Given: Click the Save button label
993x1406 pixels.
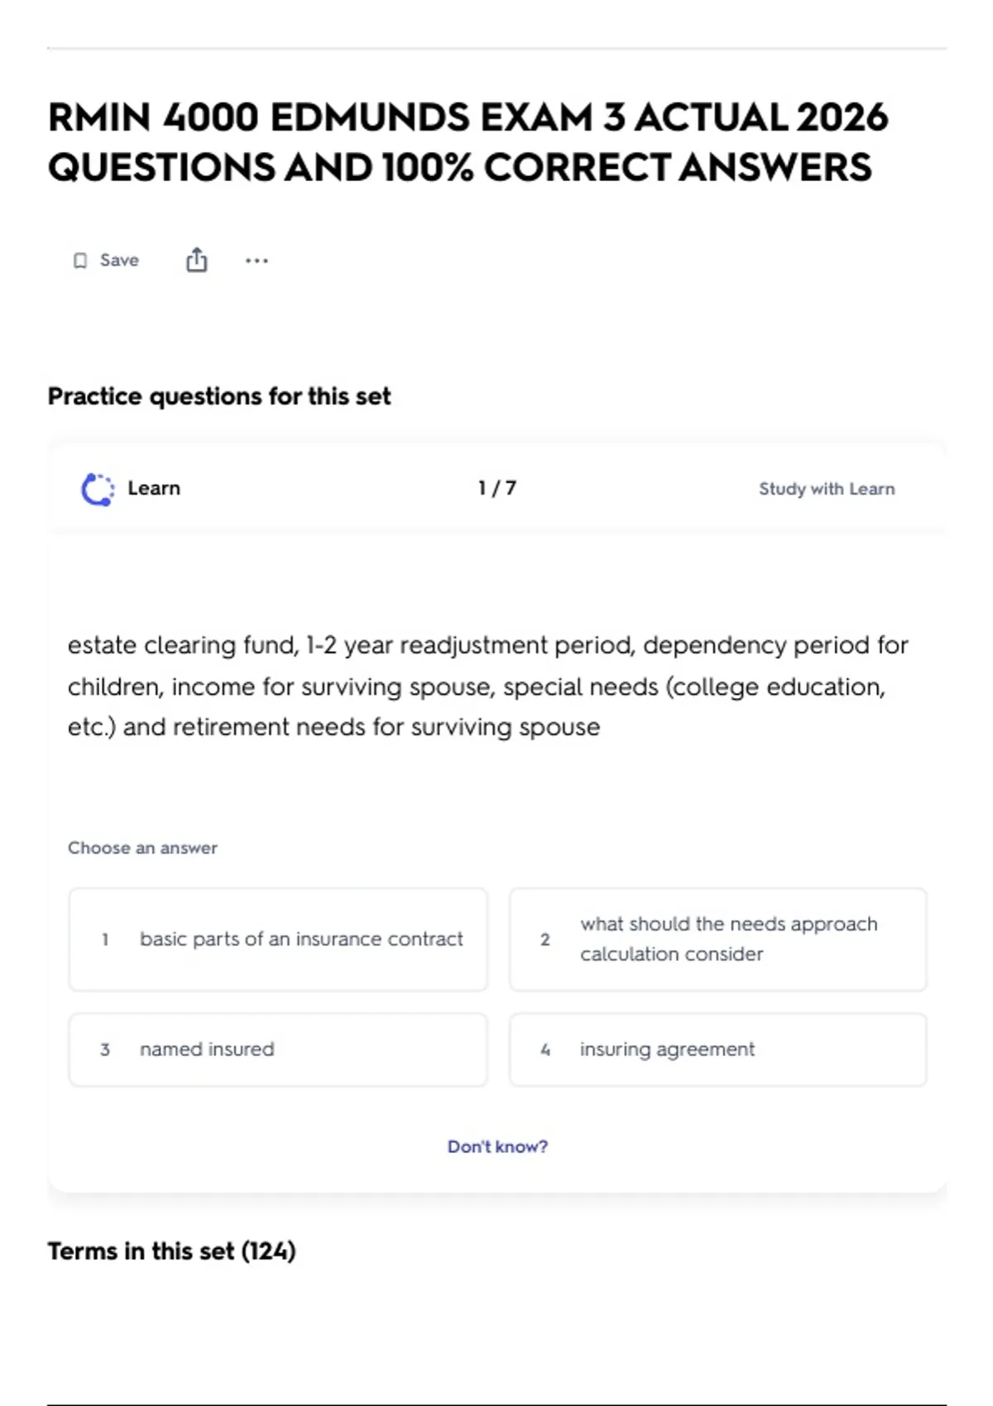Looking at the screenshot, I should 119,261.
